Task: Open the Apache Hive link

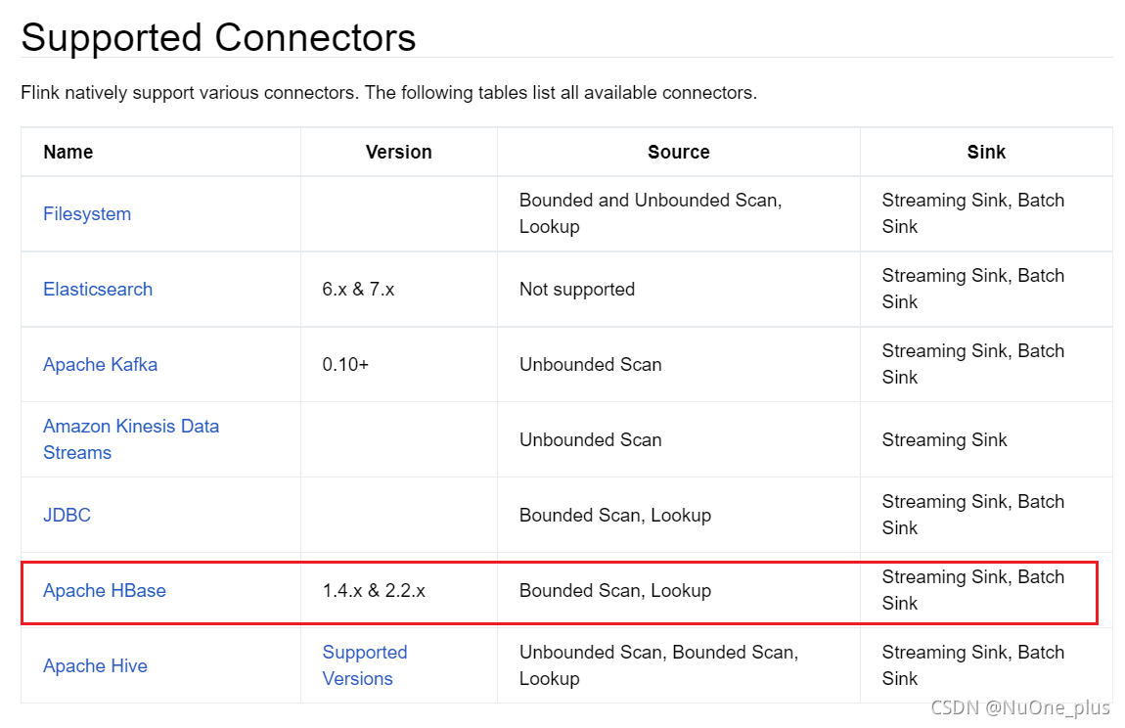Action: point(96,666)
